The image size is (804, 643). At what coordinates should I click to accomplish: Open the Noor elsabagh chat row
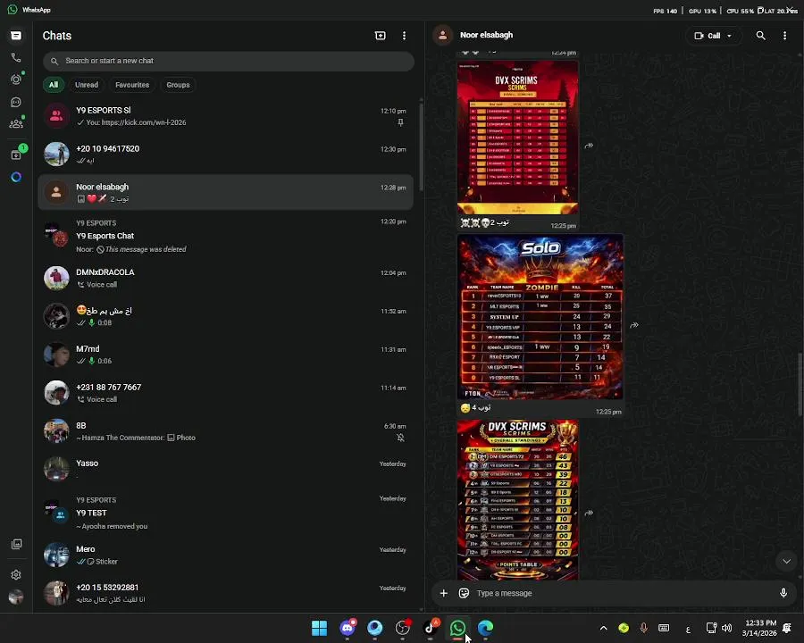click(226, 192)
